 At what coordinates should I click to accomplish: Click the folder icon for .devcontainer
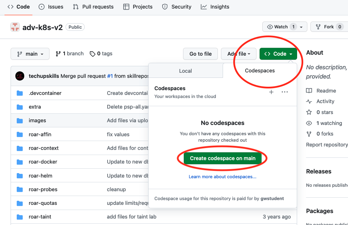tap(20, 93)
